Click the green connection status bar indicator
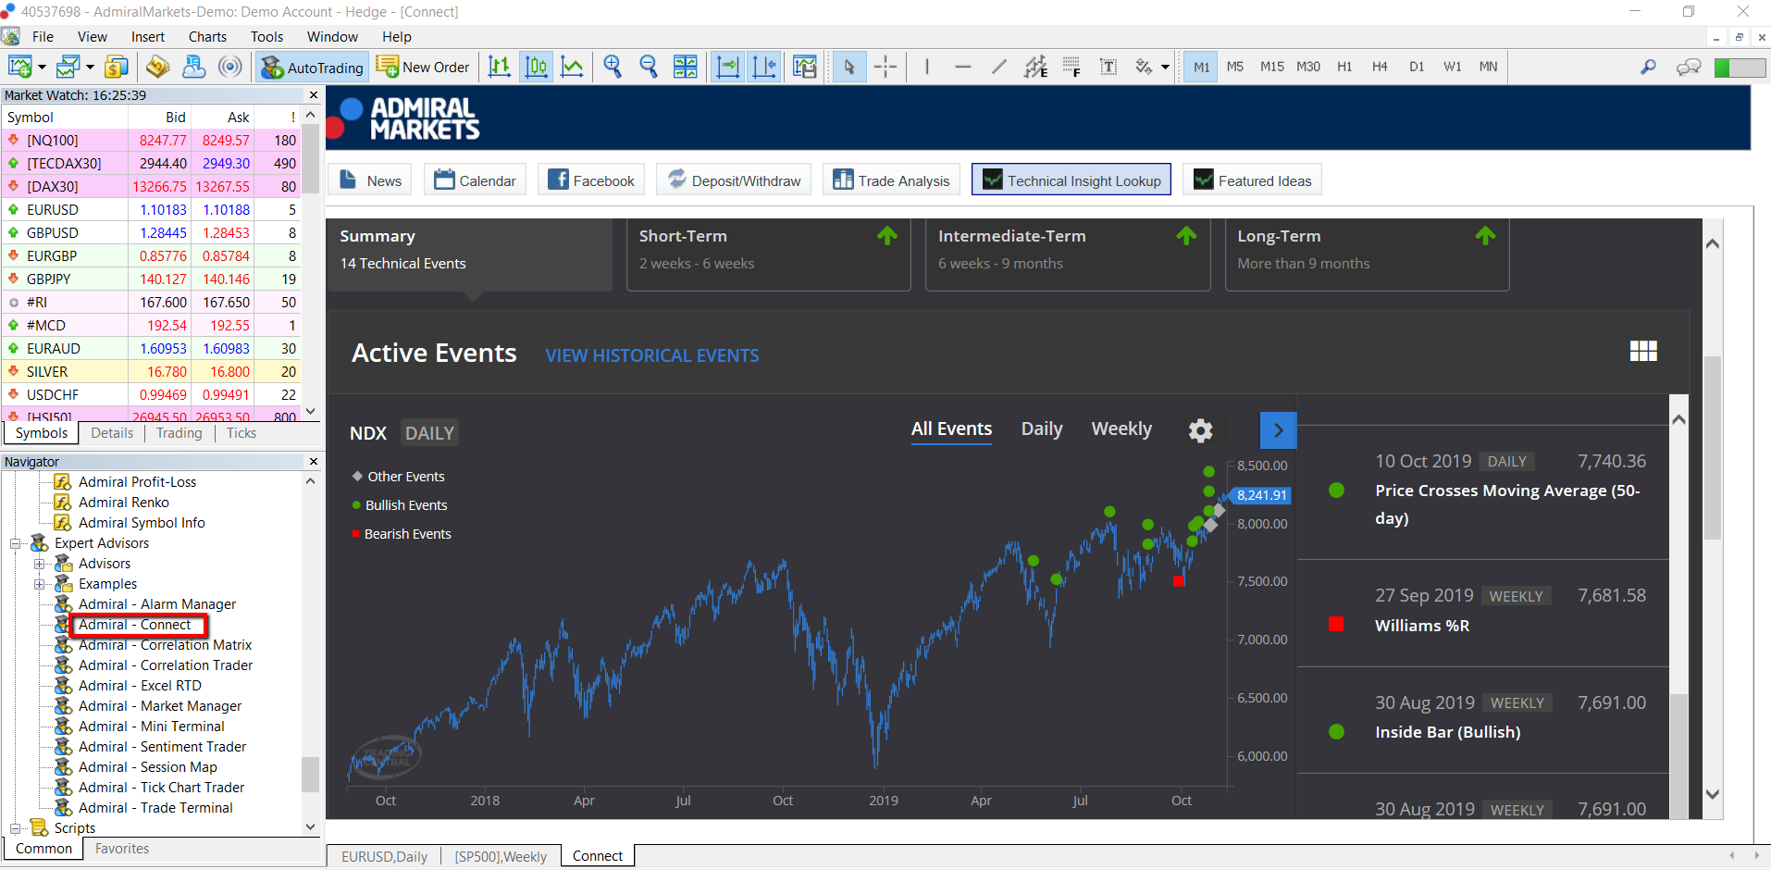The image size is (1771, 870). pyautogui.click(x=1740, y=68)
